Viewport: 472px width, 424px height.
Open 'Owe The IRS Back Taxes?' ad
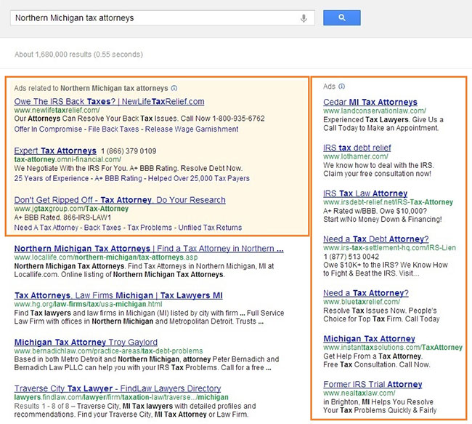coord(109,101)
